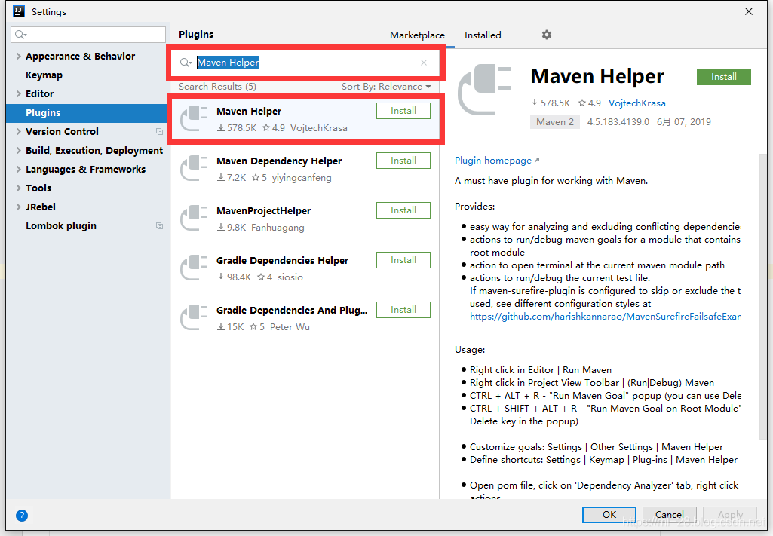Click the Maven Helper plugin icon in results list
Viewport: 773px width, 536px height.
[x=193, y=118]
